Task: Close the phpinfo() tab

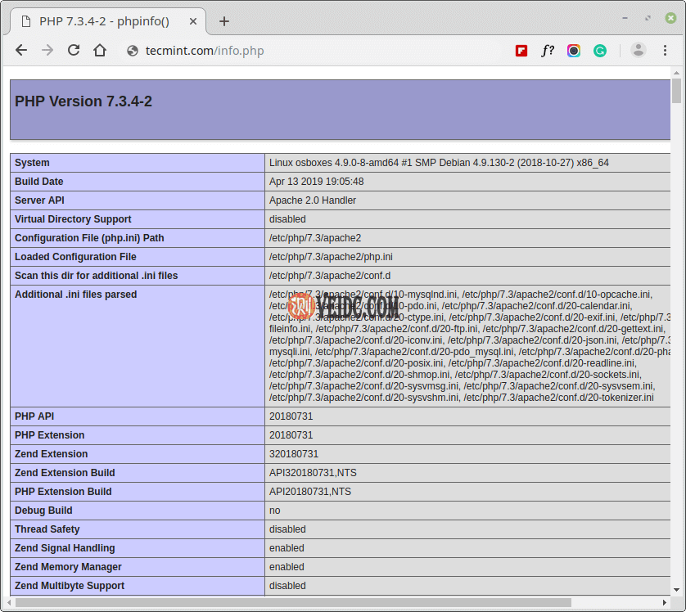Action: (x=192, y=21)
